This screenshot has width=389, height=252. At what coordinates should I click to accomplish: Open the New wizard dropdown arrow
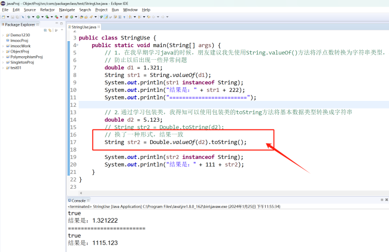[x=8, y=17]
